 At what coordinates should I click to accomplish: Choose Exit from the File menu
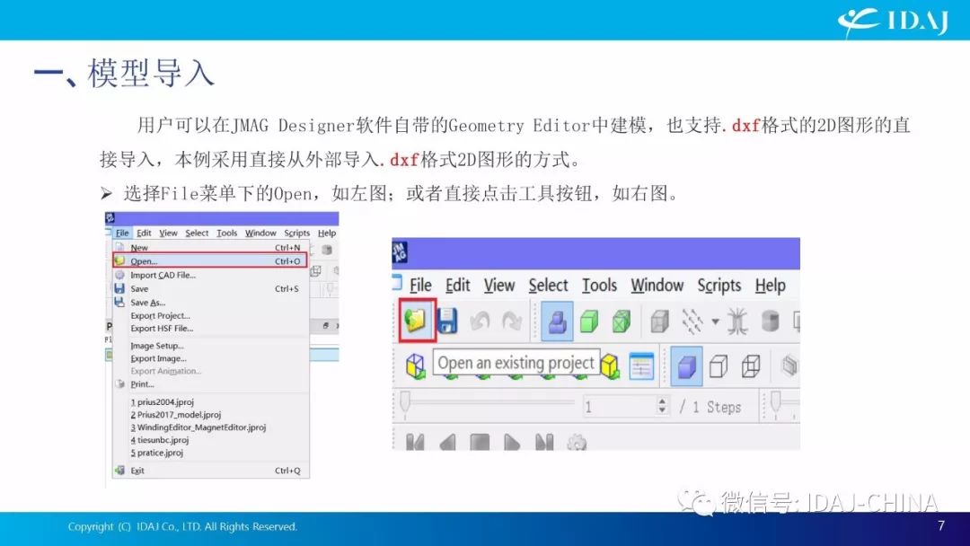(x=210, y=471)
